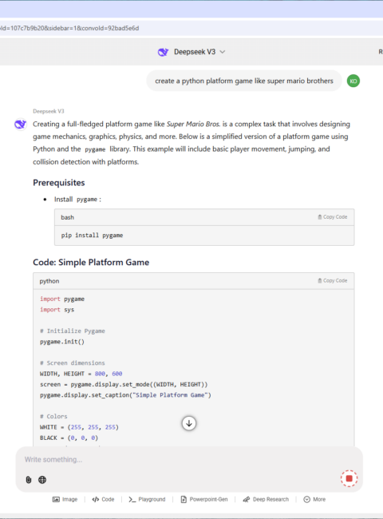Click the '# Screen dimensions' comment
Viewport: 383px width, 519px height.
(72, 363)
